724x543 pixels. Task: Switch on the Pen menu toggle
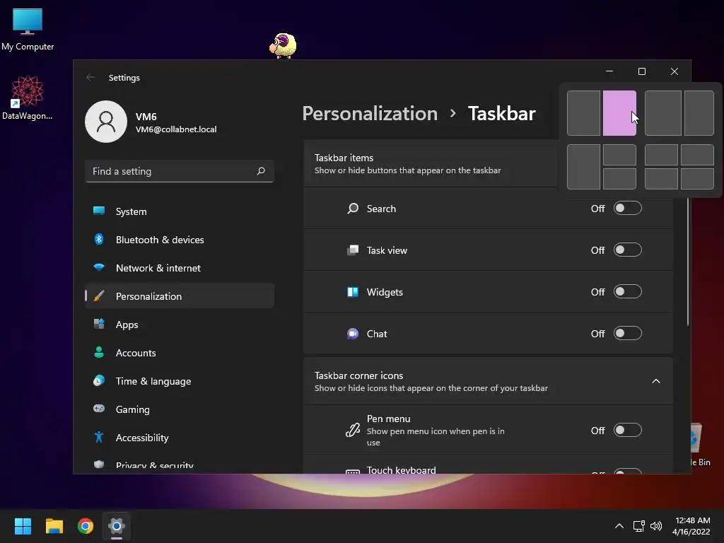(x=628, y=430)
